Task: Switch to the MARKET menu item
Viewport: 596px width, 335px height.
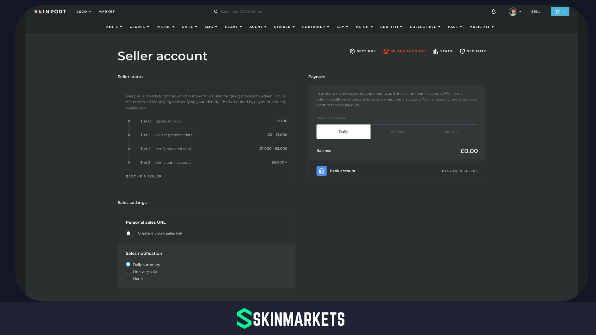Action: coord(106,11)
